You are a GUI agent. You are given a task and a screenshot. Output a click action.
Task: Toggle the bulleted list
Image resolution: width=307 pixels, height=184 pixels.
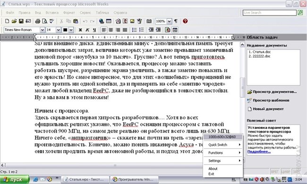(134, 30)
